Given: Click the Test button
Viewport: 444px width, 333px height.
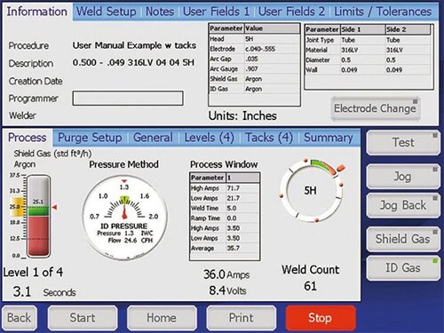Looking at the screenshot, I should point(403,143).
